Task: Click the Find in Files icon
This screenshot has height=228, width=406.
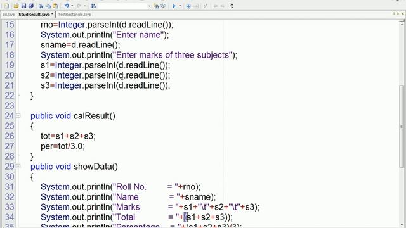Action: point(156,6)
